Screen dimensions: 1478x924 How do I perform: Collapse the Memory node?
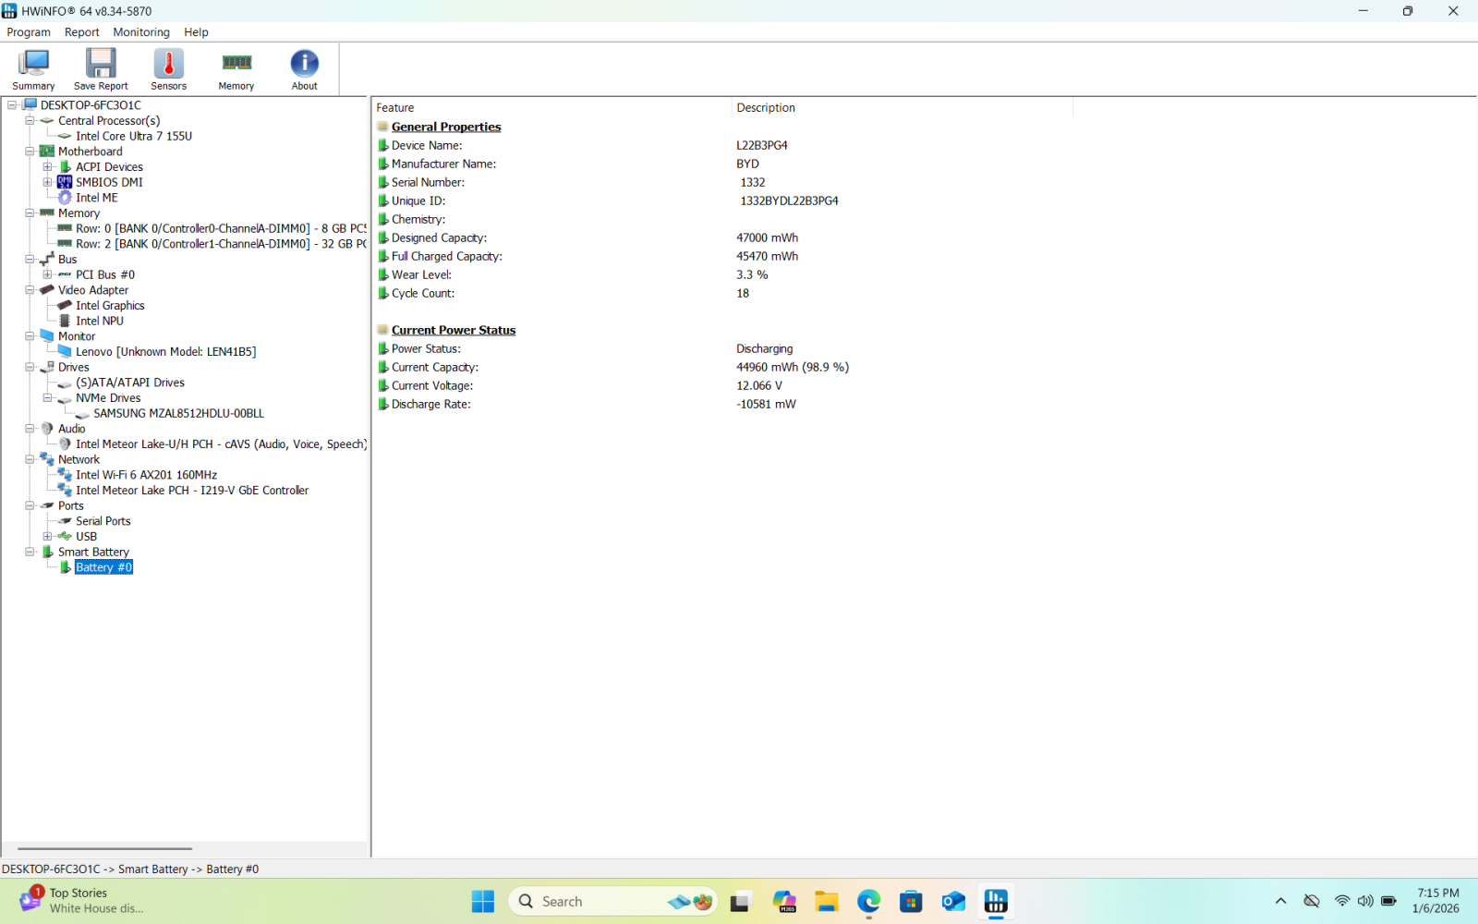[x=30, y=213]
